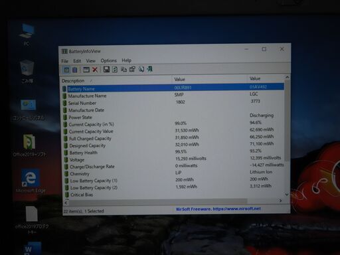Open the View menu
The image size is (340, 255).
pos(91,60)
